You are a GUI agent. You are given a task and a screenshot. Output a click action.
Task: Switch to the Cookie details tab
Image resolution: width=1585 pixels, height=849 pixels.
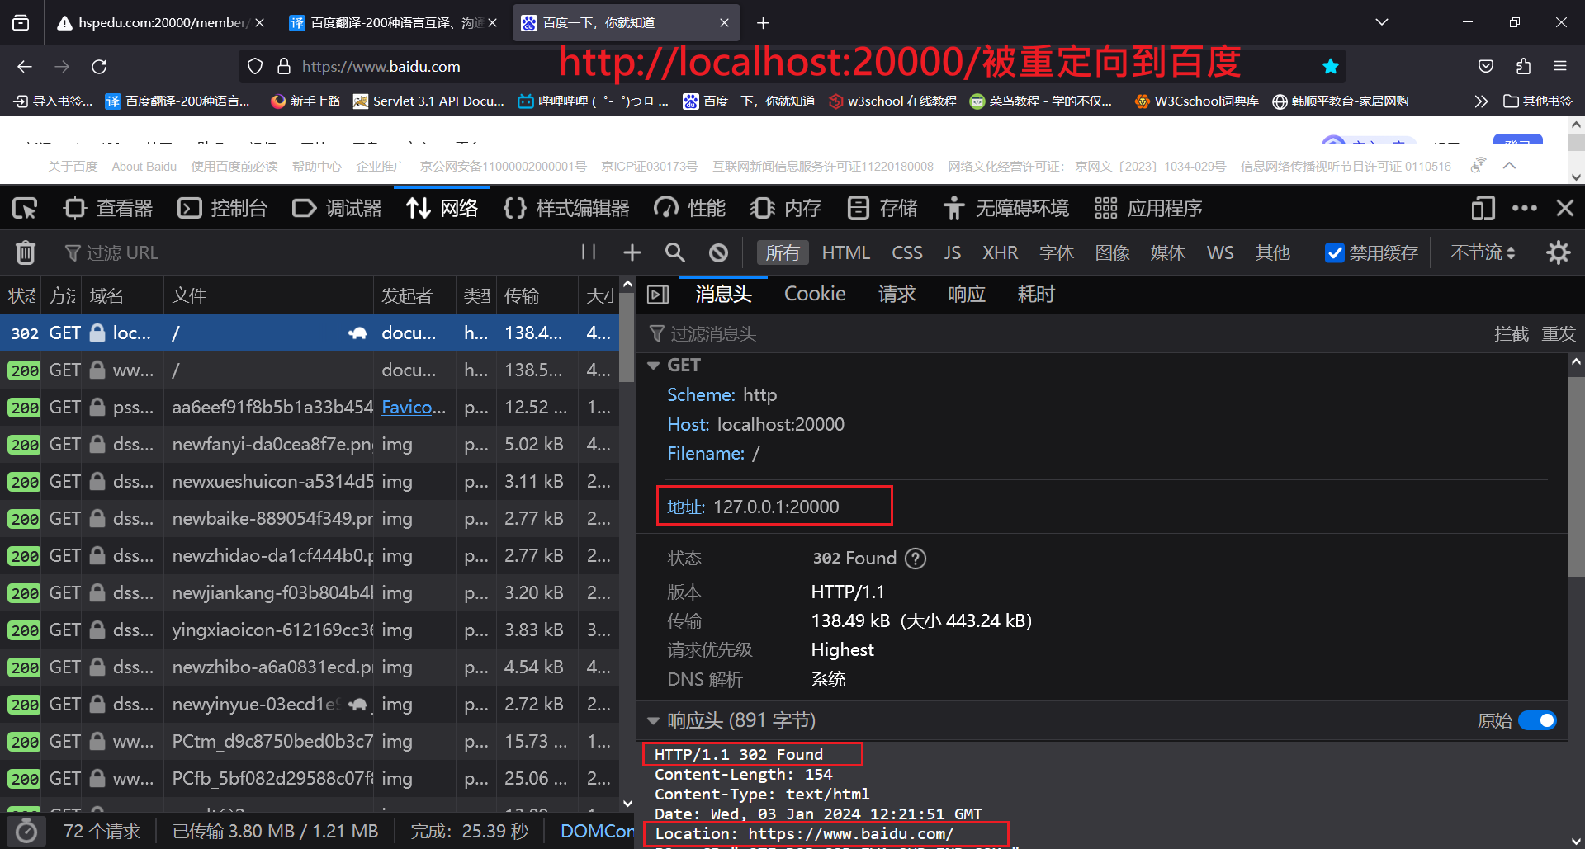click(815, 295)
